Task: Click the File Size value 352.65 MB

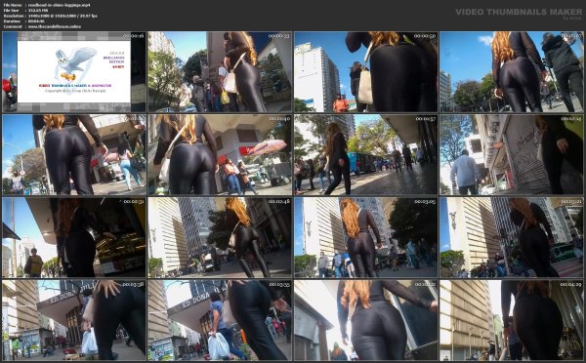Action: click(x=38, y=11)
